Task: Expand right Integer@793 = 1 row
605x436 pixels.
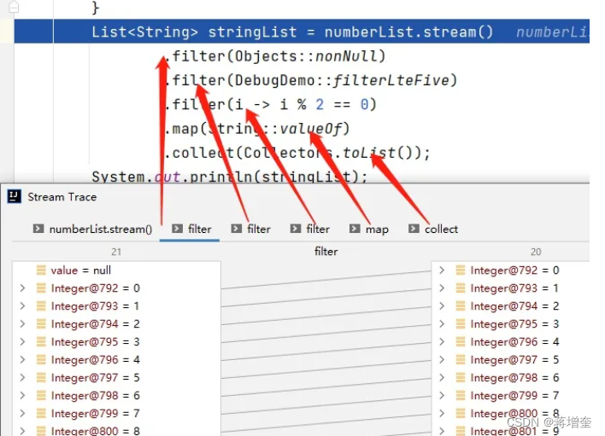Action: pyautogui.click(x=442, y=288)
